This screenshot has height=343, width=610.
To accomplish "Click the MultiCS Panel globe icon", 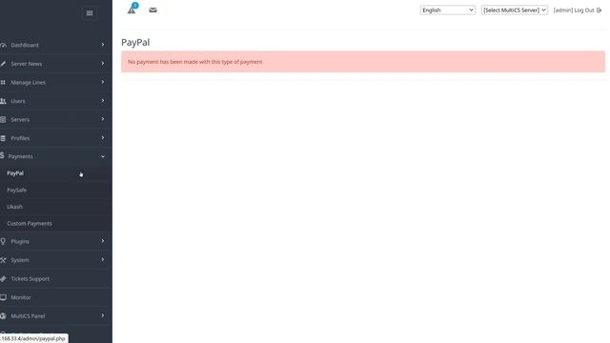I will [3, 316].
